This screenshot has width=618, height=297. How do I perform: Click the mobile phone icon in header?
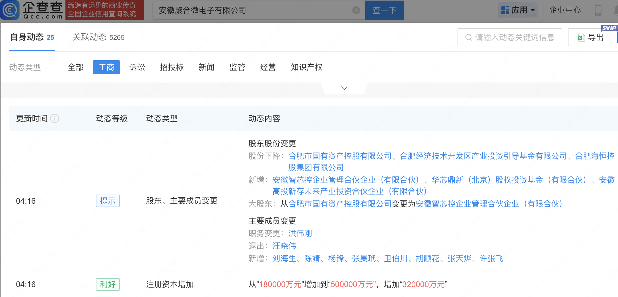pos(598,10)
